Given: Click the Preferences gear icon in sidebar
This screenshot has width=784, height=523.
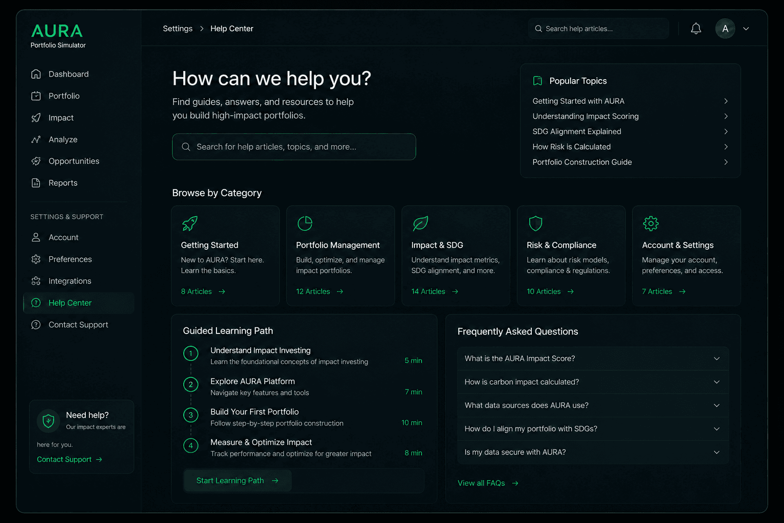Looking at the screenshot, I should pyautogui.click(x=36, y=259).
